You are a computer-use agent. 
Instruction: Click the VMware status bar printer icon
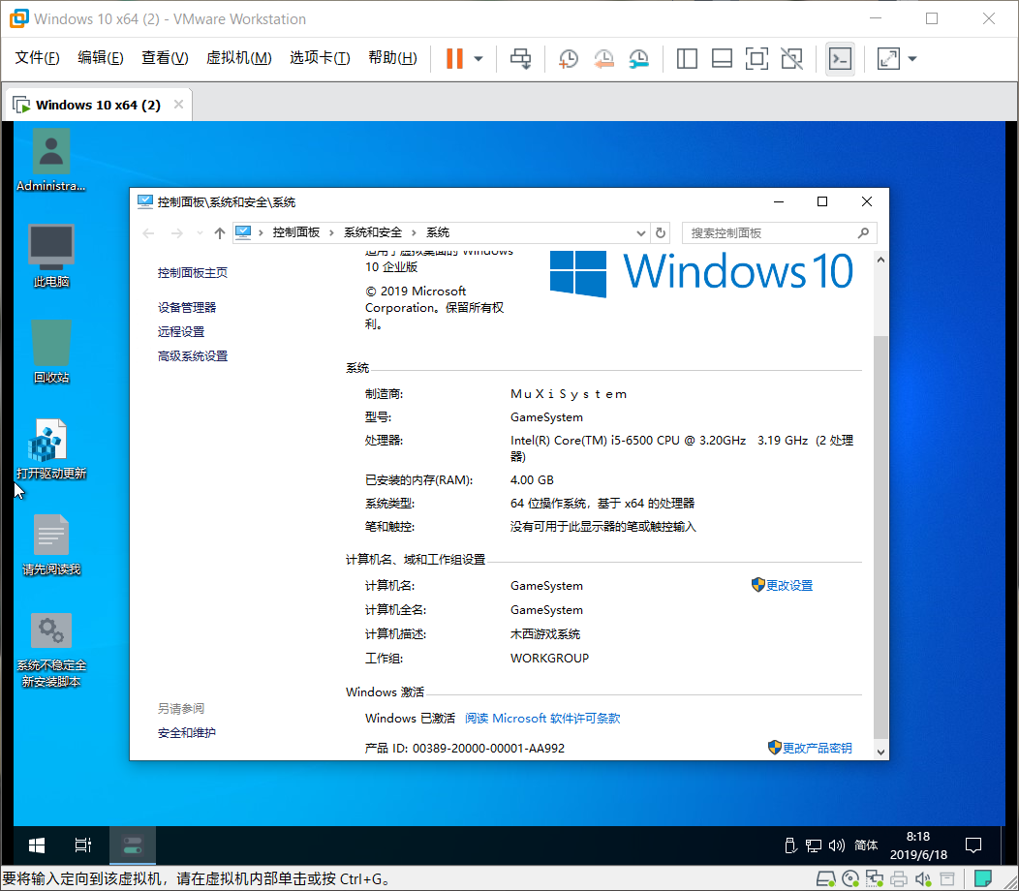pos(899,880)
